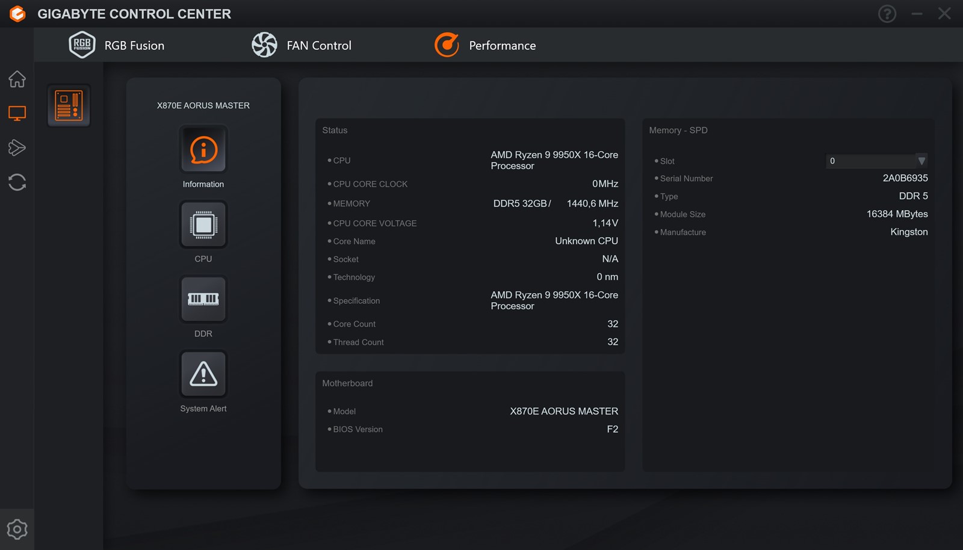The image size is (963, 550).
Task: Open settings gear in the sidebar
Action: click(17, 530)
